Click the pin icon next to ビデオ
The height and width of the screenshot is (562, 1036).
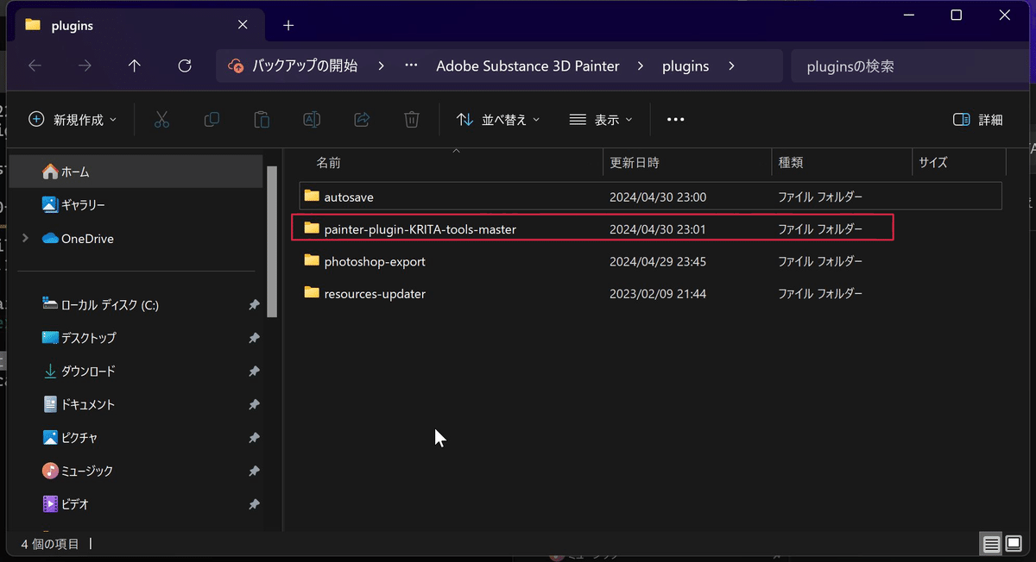pos(254,504)
